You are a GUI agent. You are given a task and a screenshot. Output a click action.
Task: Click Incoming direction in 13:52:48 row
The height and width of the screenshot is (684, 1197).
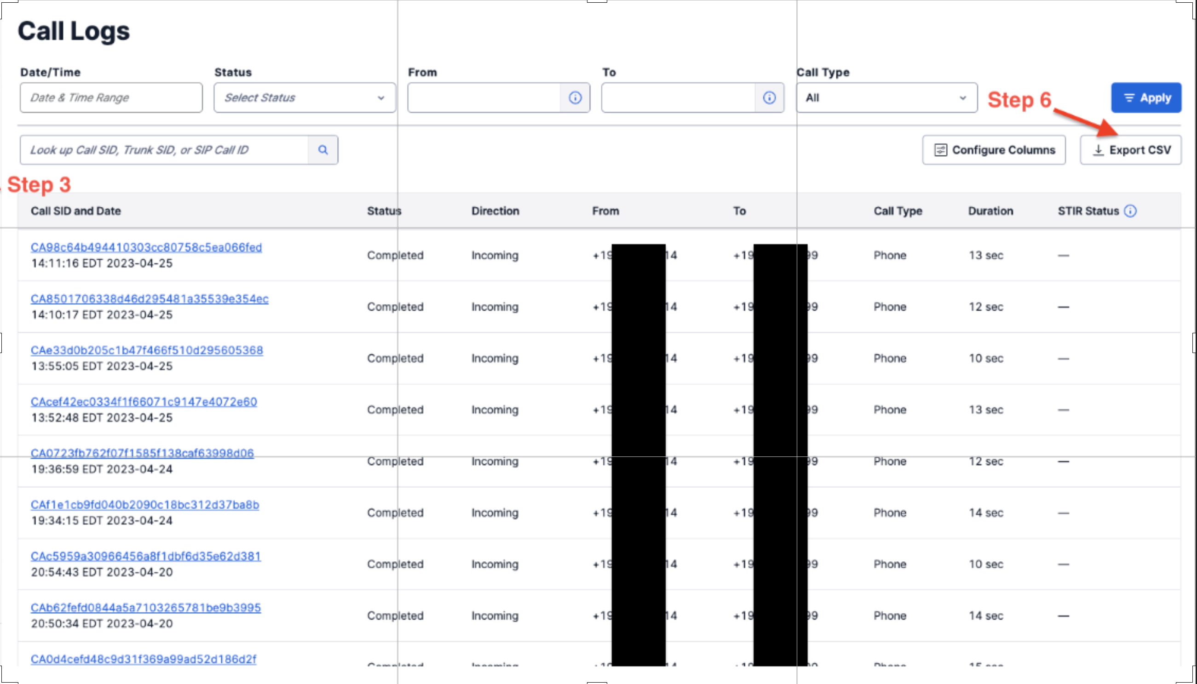point(495,410)
